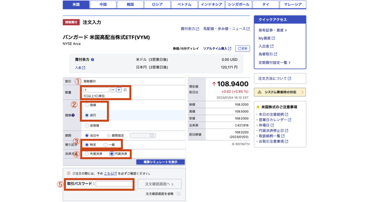
Task: Open お取引注意事項 link
Action: (x=274, y=141)
